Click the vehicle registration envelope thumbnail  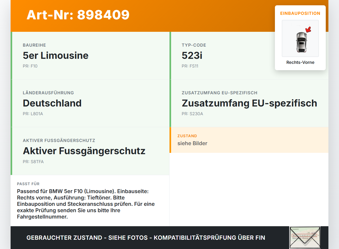305,238
